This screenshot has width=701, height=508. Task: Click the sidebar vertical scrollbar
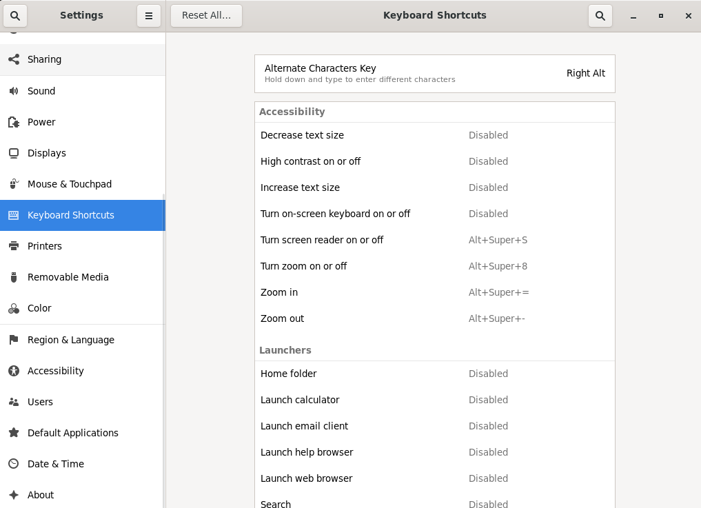[x=163, y=345]
